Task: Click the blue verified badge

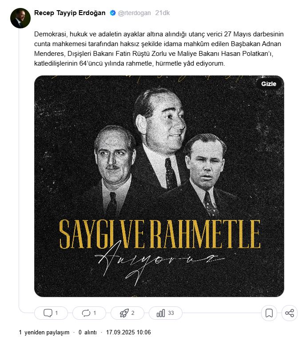Action: (x=113, y=13)
